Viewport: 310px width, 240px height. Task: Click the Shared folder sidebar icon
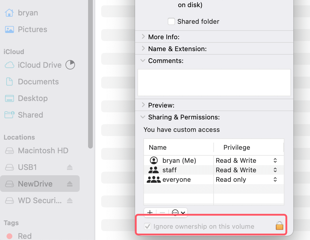tap(10, 115)
